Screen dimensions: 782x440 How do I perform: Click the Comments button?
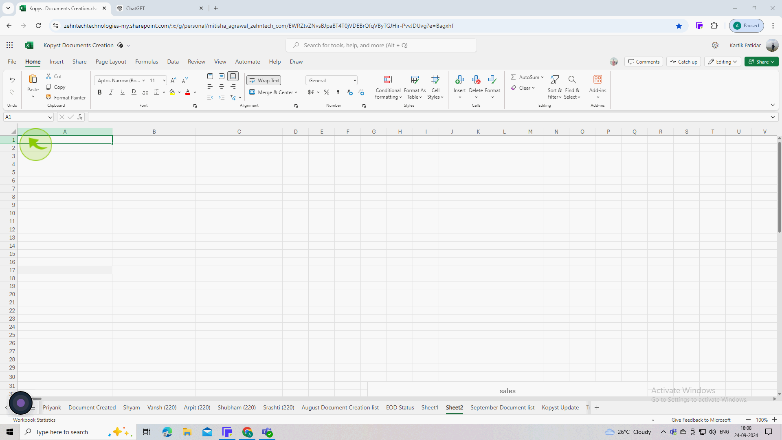click(x=644, y=62)
